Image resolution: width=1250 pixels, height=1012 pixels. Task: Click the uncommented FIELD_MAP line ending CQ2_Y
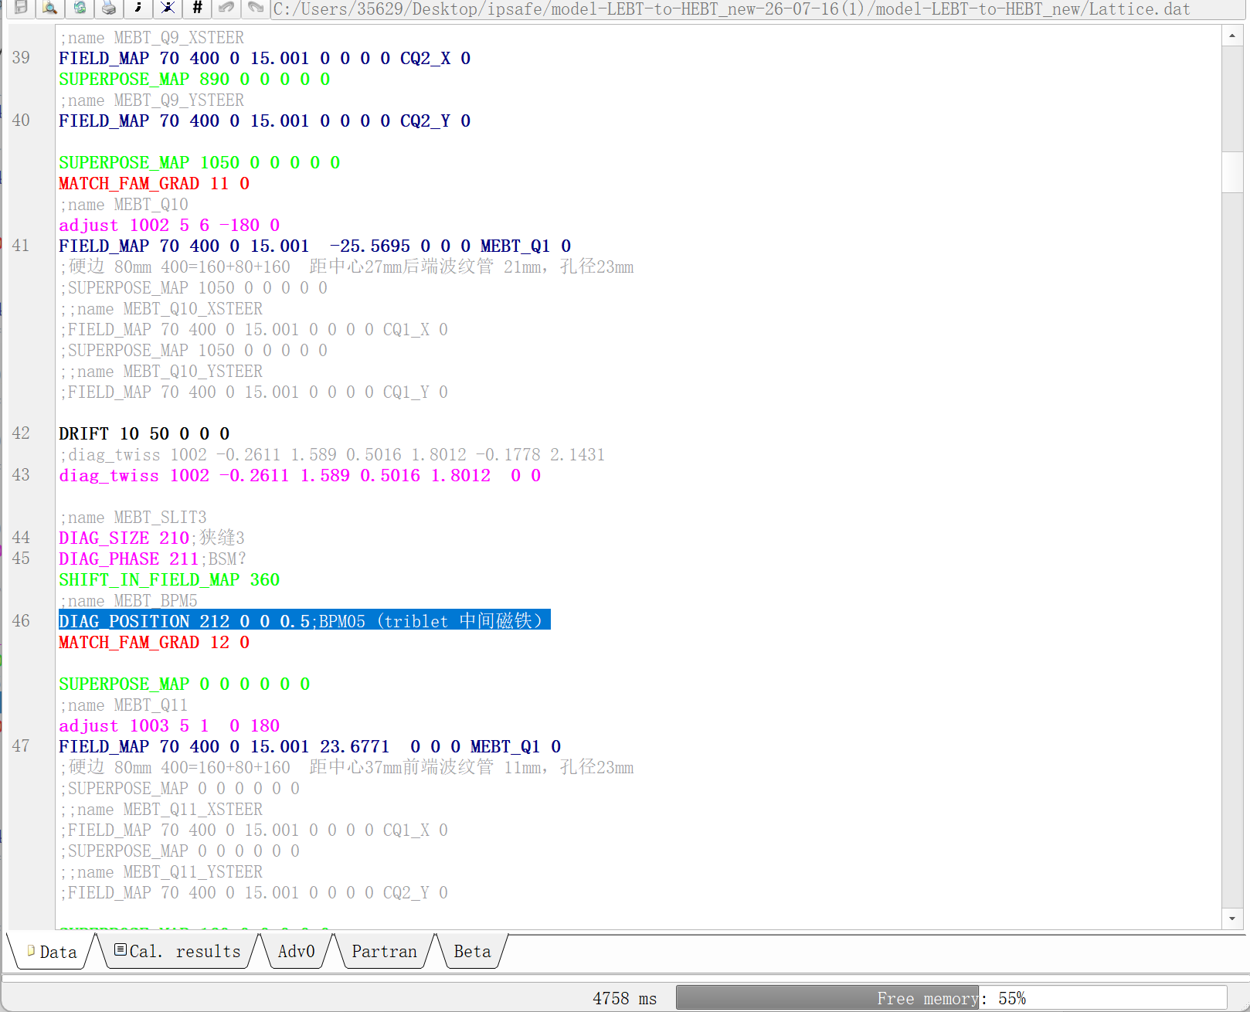(x=265, y=121)
